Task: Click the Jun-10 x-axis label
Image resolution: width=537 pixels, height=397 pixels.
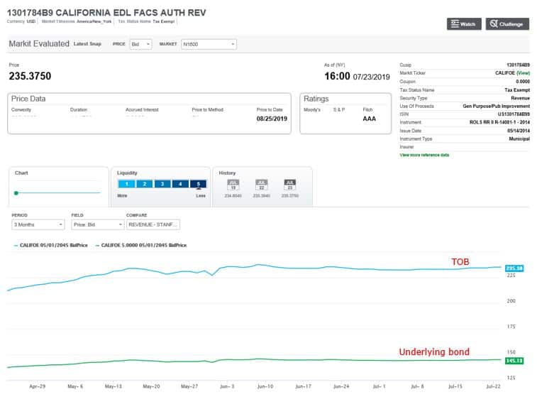Action: [x=265, y=386]
